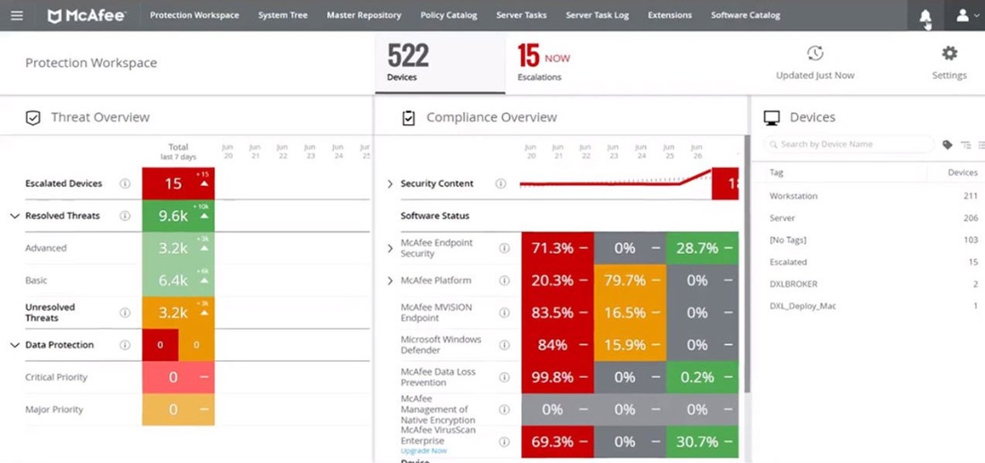The height and width of the screenshot is (463, 985).
Task: Click the tag filter icon in Devices
Action: point(947,145)
